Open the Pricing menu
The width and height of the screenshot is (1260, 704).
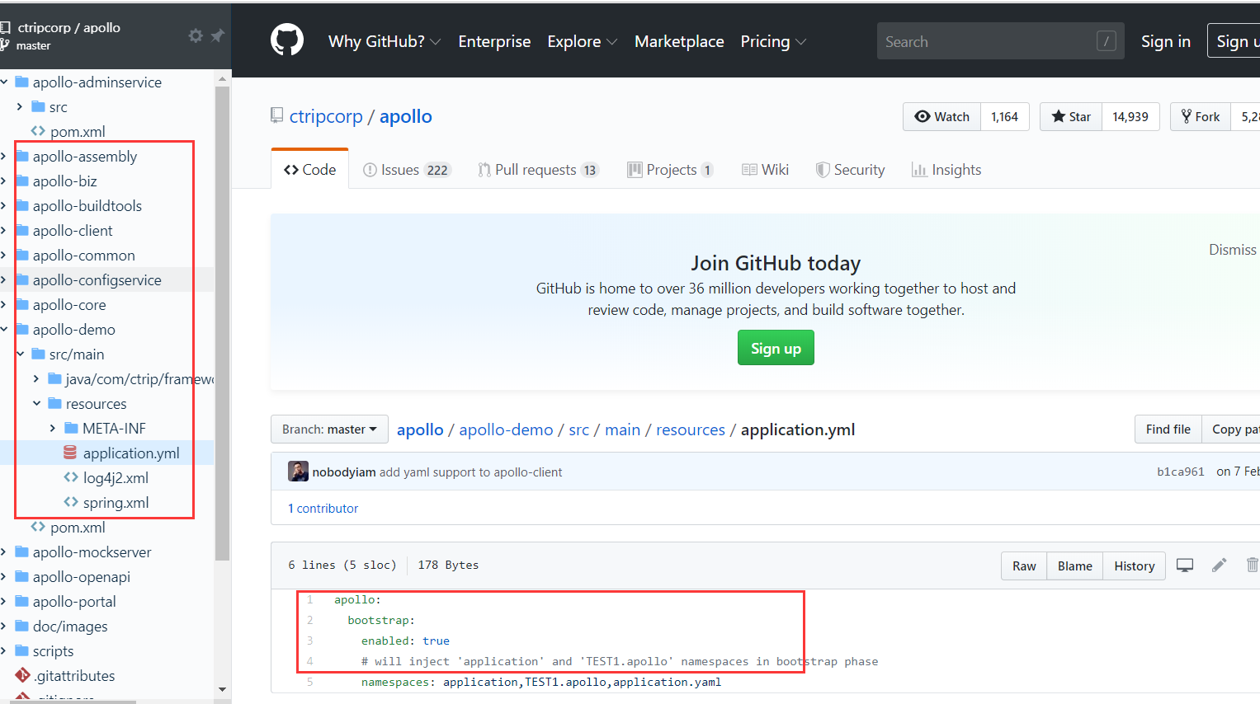[773, 41]
